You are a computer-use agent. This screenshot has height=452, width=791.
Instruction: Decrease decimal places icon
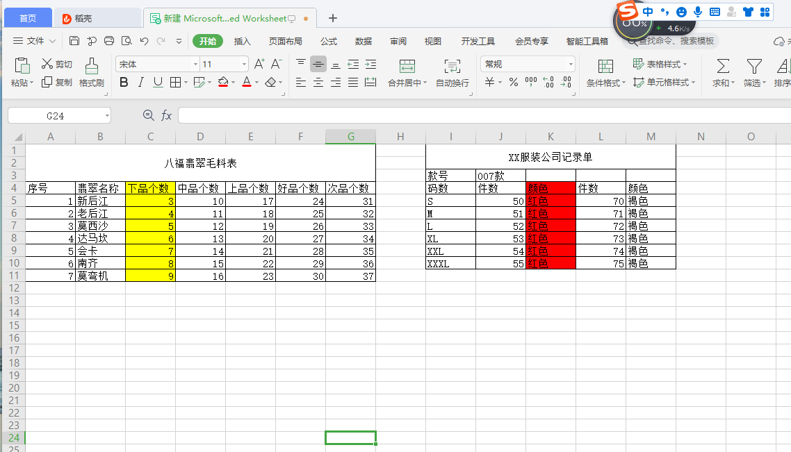pyautogui.click(x=566, y=82)
